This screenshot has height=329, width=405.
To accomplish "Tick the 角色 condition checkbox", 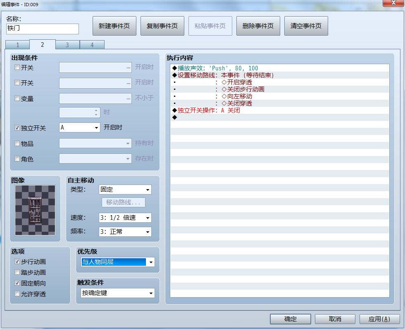I will click(x=17, y=159).
